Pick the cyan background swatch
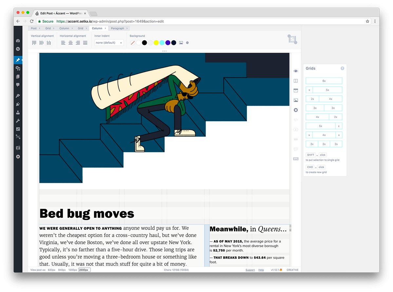Image resolution: width=393 pixels, height=292 pixels. click(162, 43)
